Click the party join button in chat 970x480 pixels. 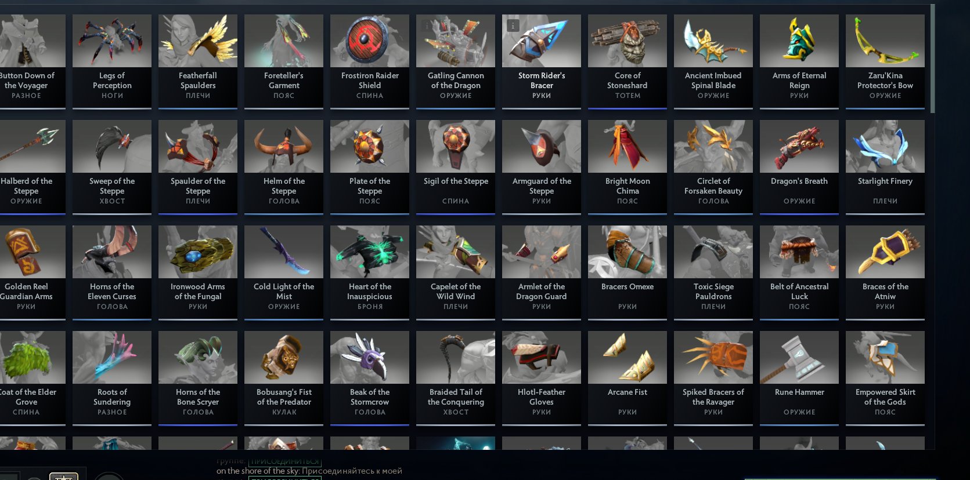click(284, 462)
